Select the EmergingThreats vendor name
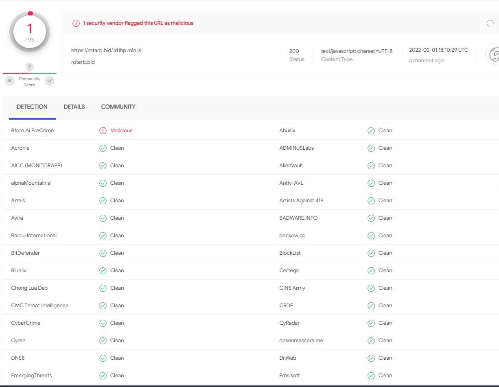The image size is (499, 387). tap(31, 376)
